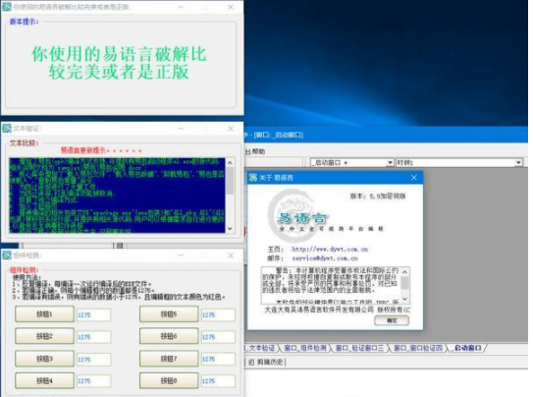Click the up arrow of the 文本验证 text scrollbar
The height and width of the screenshot is (397, 533).
230,162
